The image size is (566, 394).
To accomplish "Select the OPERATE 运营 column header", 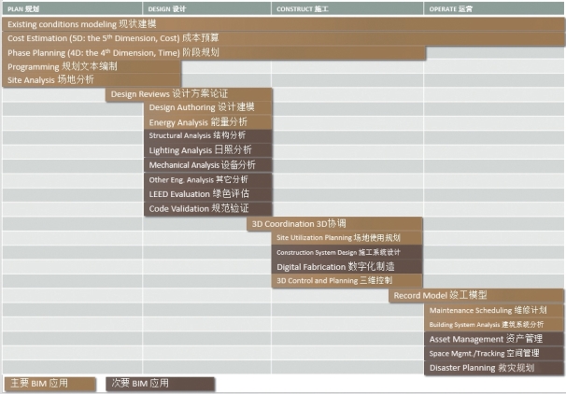I will 494,8.
